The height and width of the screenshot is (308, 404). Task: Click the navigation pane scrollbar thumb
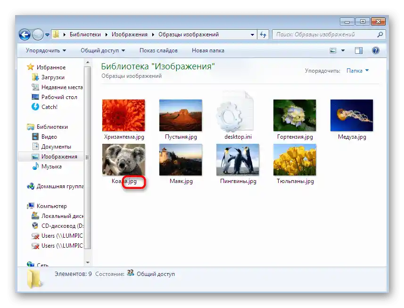[x=88, y=158]
